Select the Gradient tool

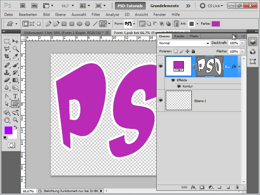point(15,80)
